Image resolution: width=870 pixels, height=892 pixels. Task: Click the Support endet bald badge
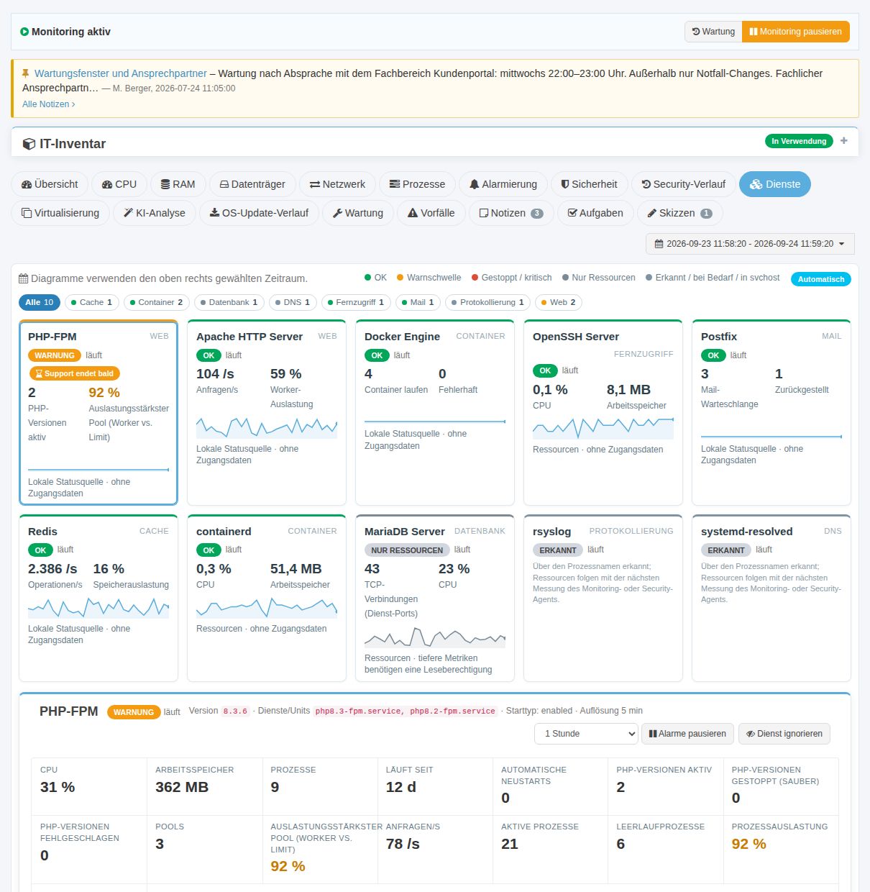[x=74, y=373]
